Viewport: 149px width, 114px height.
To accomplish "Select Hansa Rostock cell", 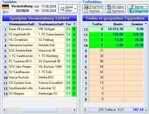I will pos(22,78).
